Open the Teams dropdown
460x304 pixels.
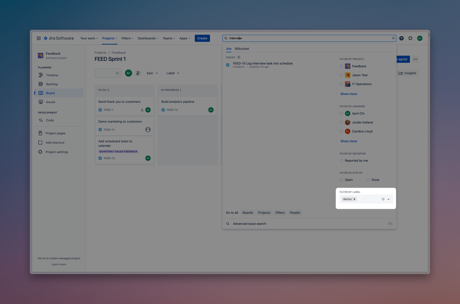tap(169, 38)
